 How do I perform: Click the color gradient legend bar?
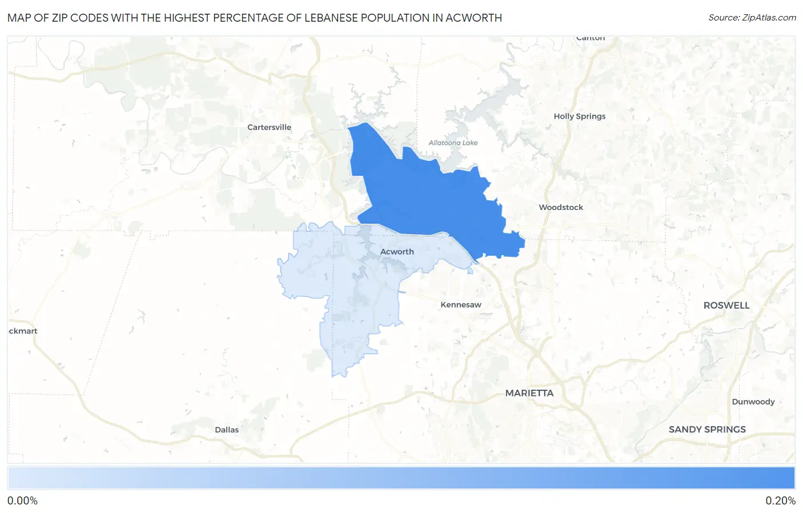point(401,478)
